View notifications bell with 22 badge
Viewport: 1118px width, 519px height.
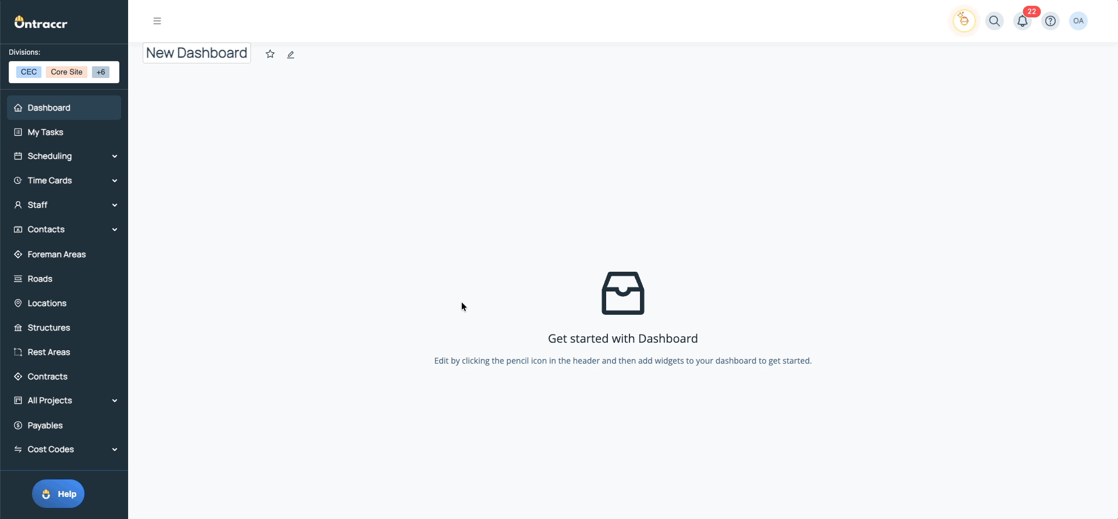point(1023,21)
